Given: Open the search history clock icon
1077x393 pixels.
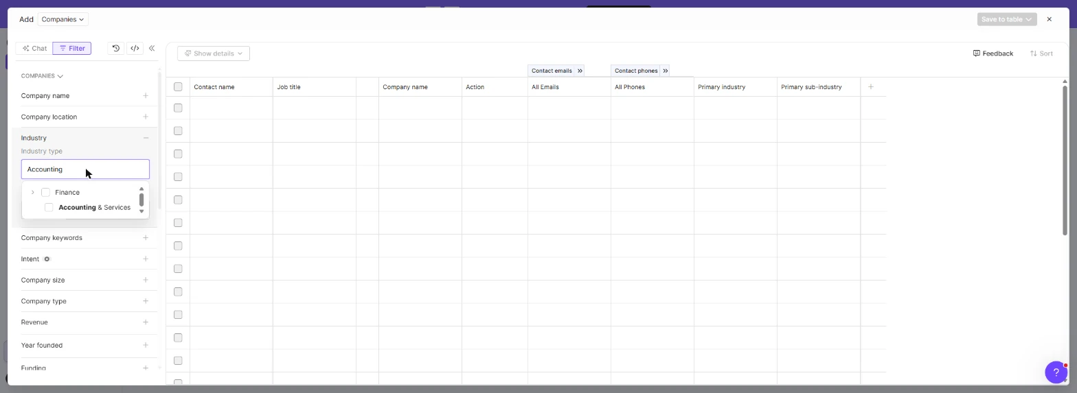Looking at the screenshot, I should [x=116, y=48].
